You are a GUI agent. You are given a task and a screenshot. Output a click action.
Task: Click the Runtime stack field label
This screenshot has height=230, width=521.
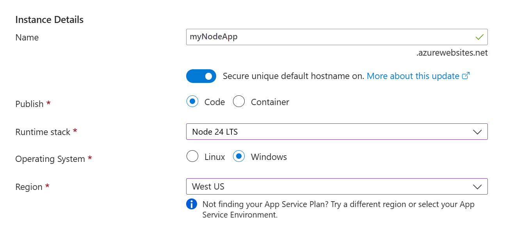(43, 132)
